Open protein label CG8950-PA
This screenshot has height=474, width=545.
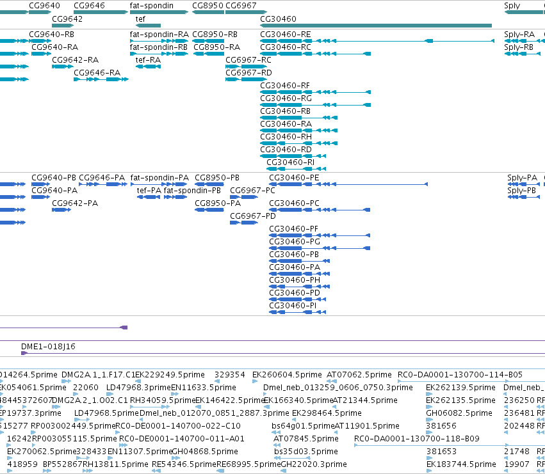218,203
